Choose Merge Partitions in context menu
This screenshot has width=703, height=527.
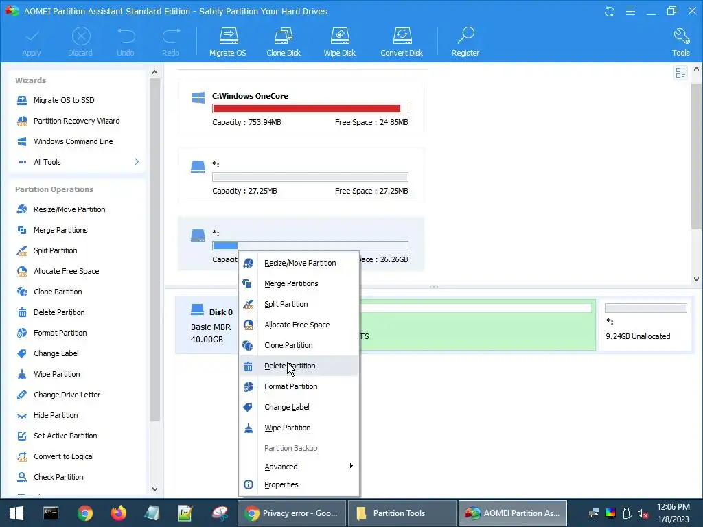[x=299, y=283]
